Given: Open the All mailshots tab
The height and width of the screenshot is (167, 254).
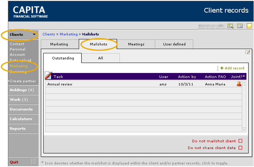Looking at the screenshot, I should pyautogui.click(x=100, y=58).
